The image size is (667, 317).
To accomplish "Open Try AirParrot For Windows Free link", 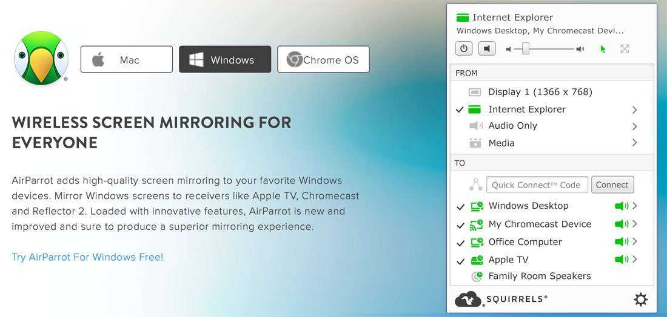I will tap(88, 257).
